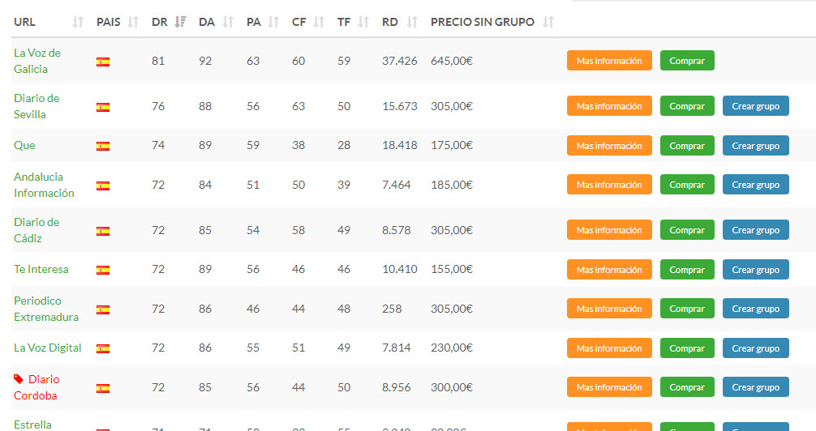Sort by Precio Sin Grupo arrows

tap(548, 22)
